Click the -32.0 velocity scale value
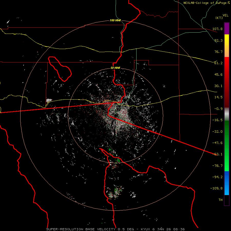Screen dimensions: 231x231 coord(217,132)
